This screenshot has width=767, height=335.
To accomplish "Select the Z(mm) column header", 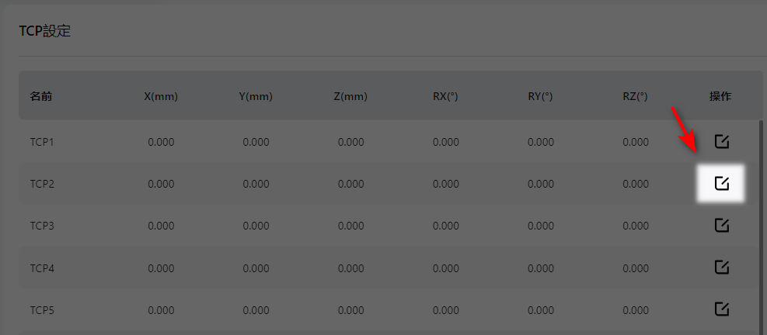I will (x=350, y=97).
